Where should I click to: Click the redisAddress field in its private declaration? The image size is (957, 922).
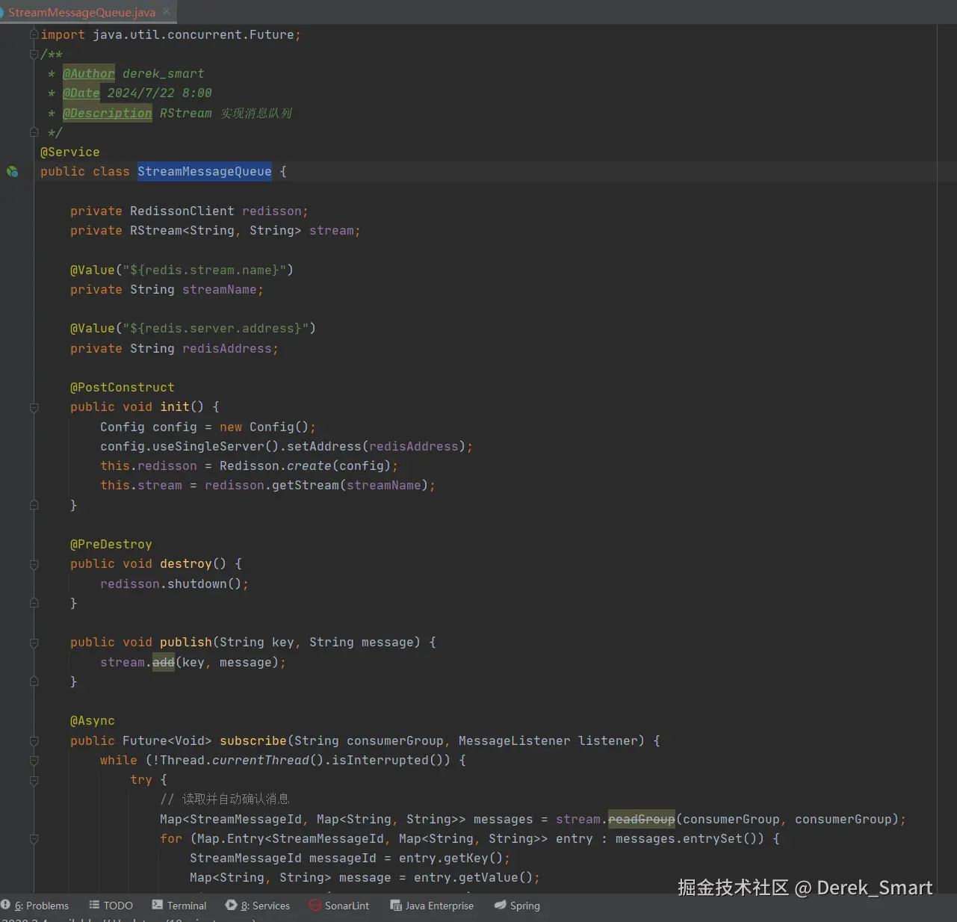[x=226, y=349]
